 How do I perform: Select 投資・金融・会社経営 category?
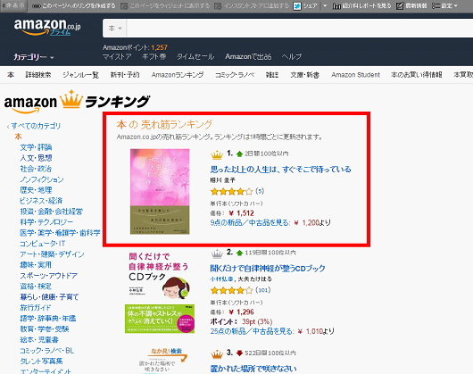(51, 212)
